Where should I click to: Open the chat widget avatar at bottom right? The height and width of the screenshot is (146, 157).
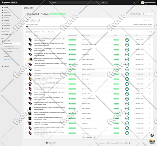click(x=152, y=142)
